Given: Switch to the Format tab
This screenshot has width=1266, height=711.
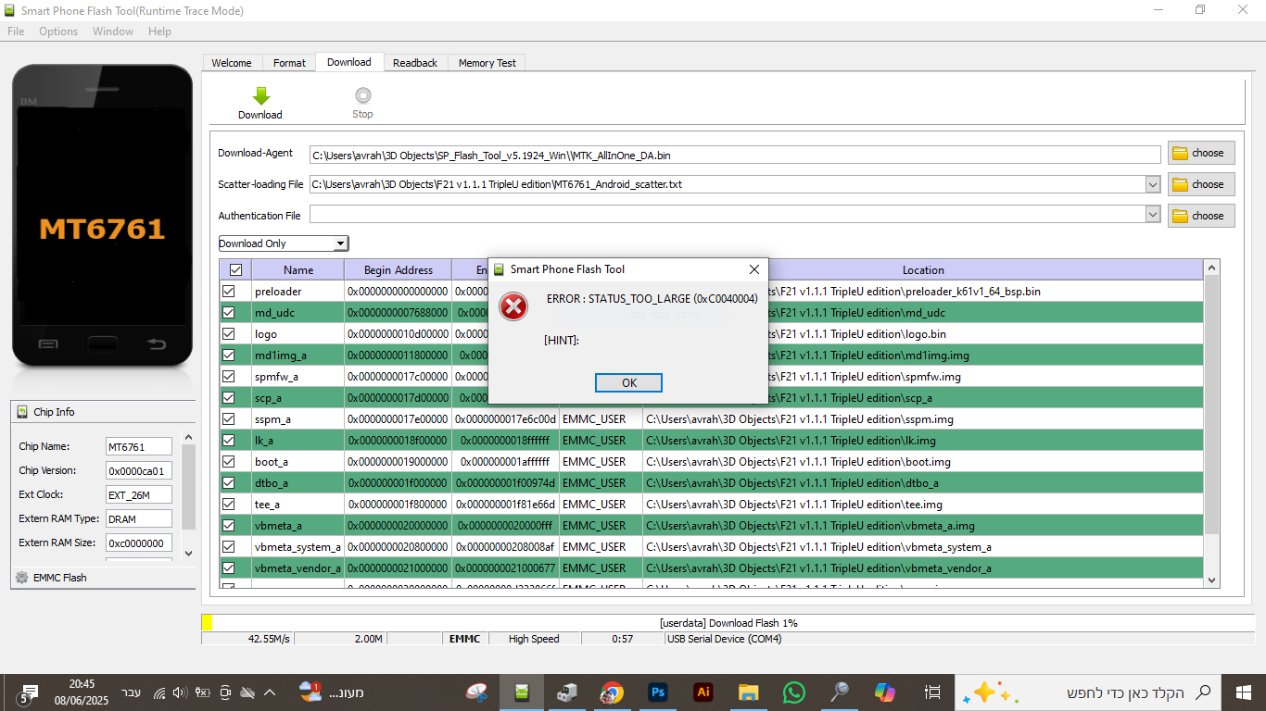Looking at the screenshot, I should tap(289, 63).
